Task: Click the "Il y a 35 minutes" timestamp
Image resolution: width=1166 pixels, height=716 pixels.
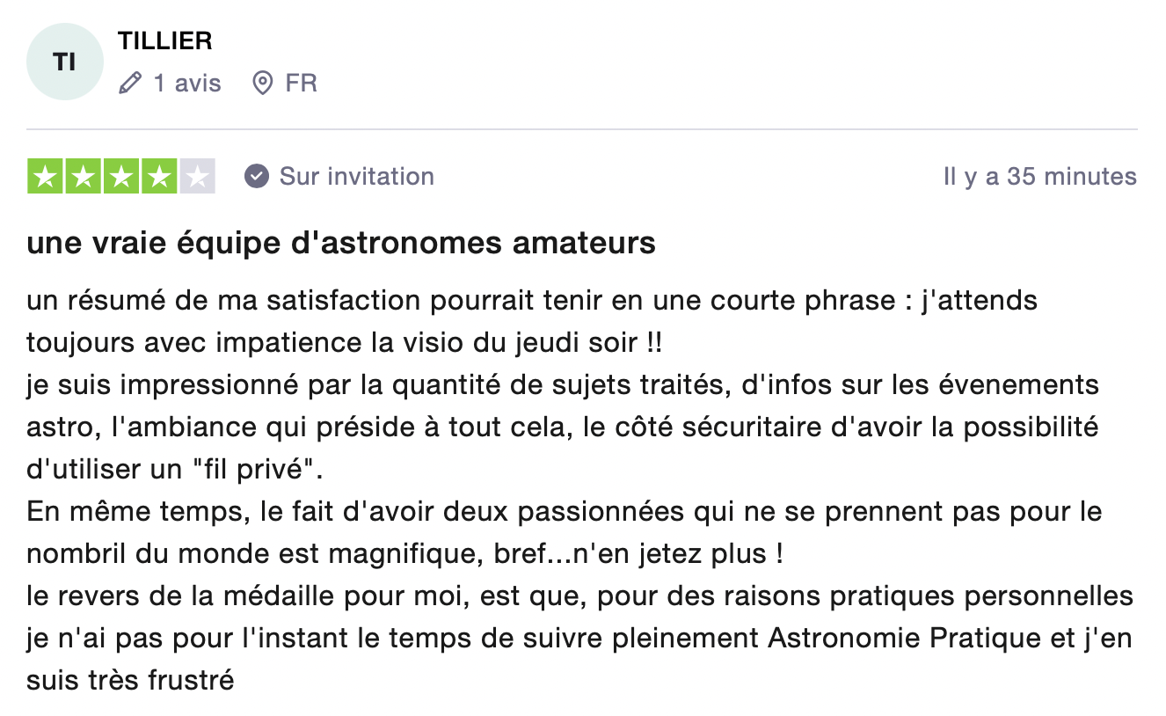Action: tap(1039, 177)
